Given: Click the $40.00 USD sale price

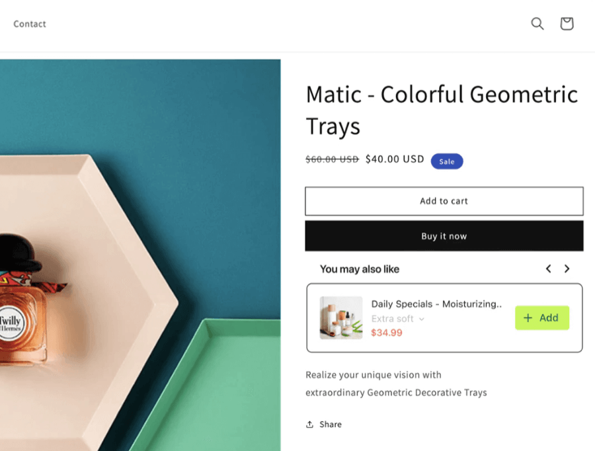Looking at the screenshot, I should [x=395, y=159].
